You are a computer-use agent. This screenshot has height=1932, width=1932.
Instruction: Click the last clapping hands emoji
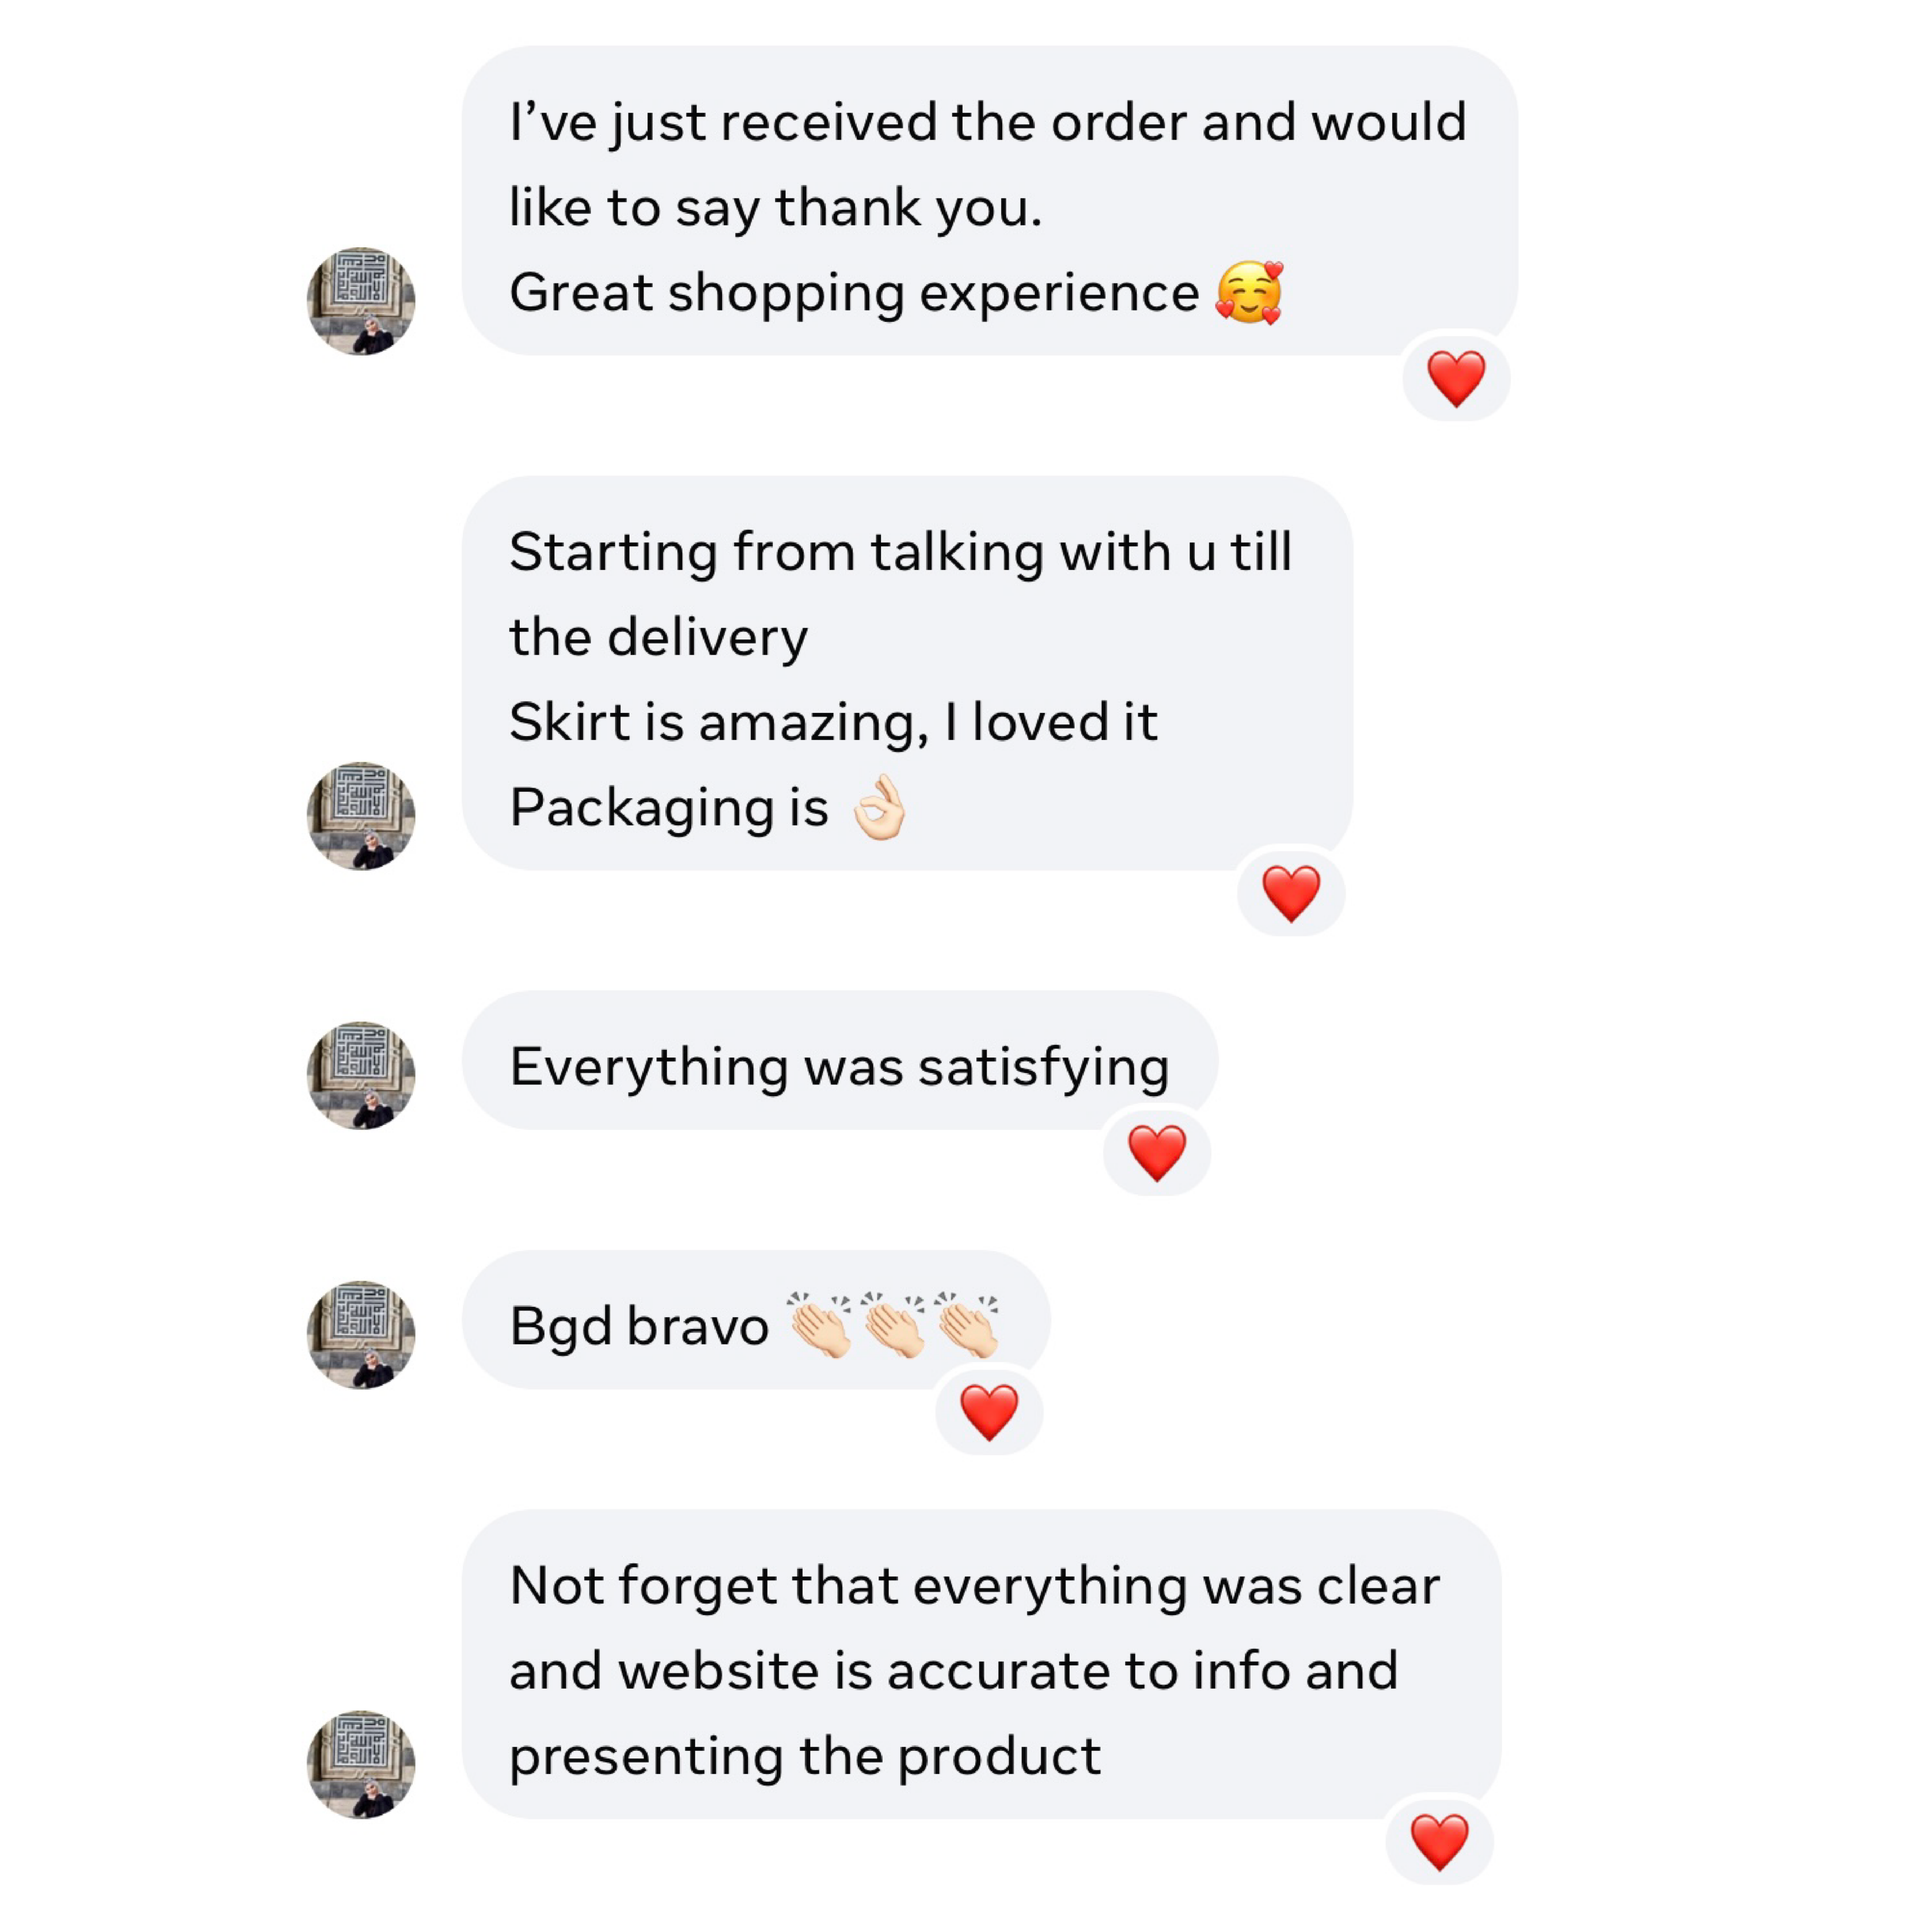click(x=967, y=1325)
